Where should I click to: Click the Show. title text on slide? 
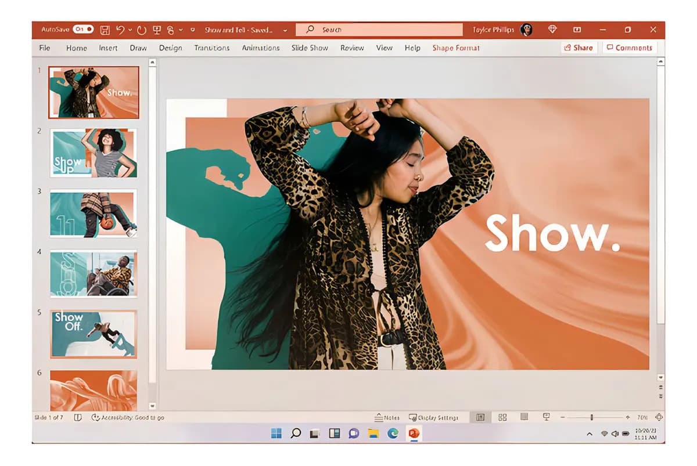(x=552, y=233)
